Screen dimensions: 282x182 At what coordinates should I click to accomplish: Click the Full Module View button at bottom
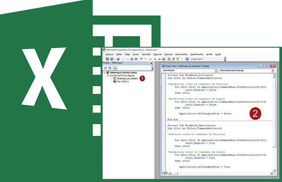click(166, 173)
